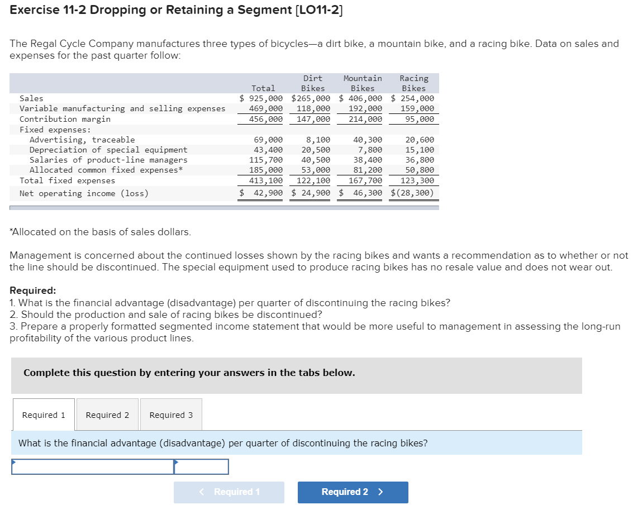Click the horizontal scrollbar below the data table
The height and width of the screenshot is (519, 633).
pyautogui.click(x=223, y=206)
